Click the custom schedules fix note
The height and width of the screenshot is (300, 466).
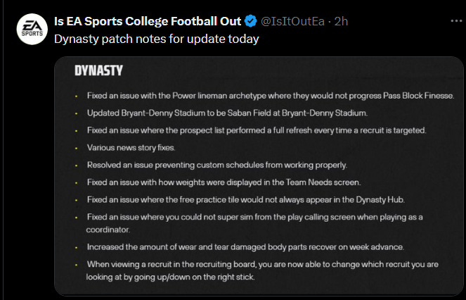(x=217, y=165)
